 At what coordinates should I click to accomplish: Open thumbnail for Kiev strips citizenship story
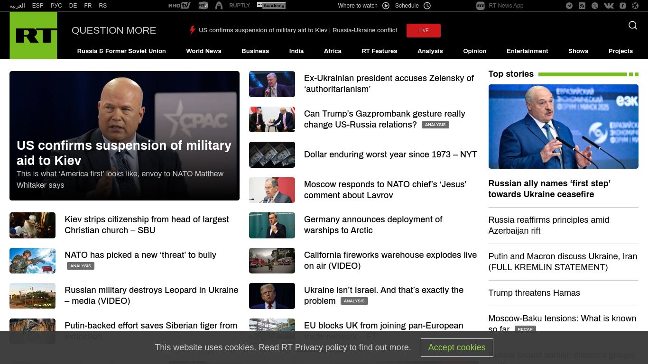click(32, 225)
